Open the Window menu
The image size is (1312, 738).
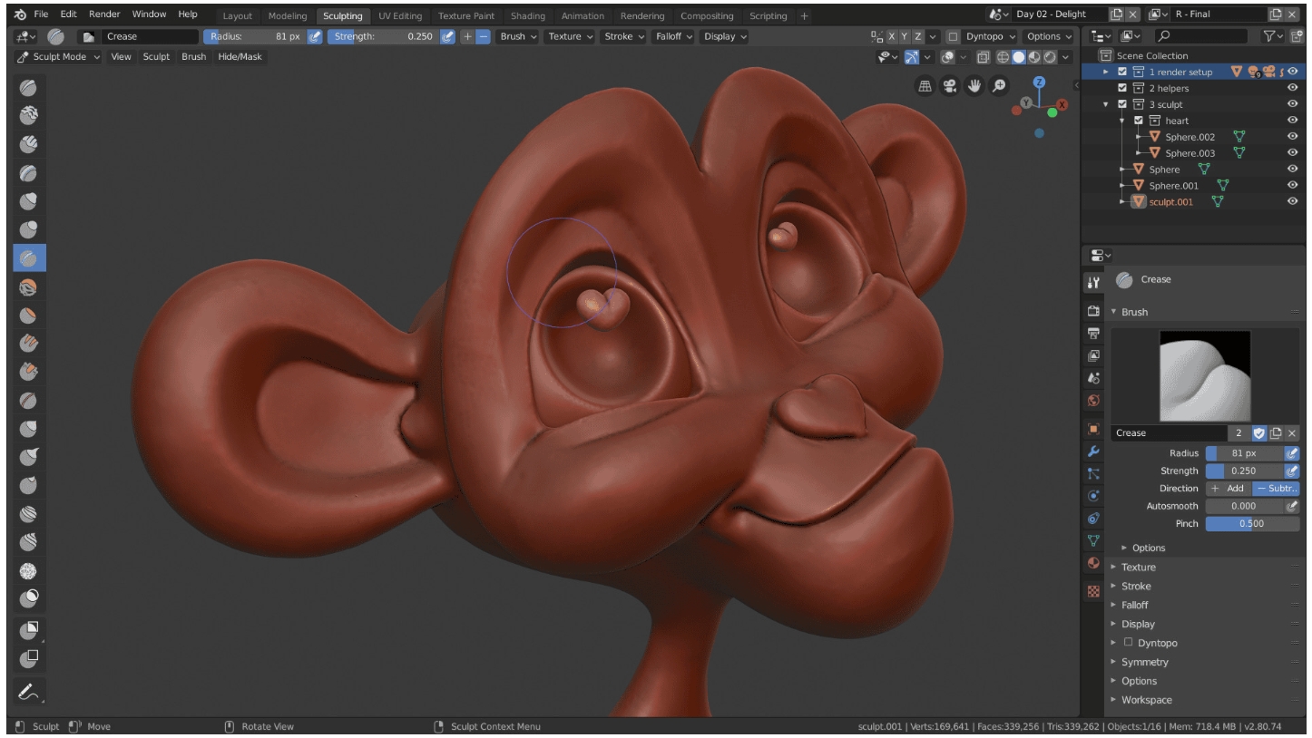(x=149, y=15)
